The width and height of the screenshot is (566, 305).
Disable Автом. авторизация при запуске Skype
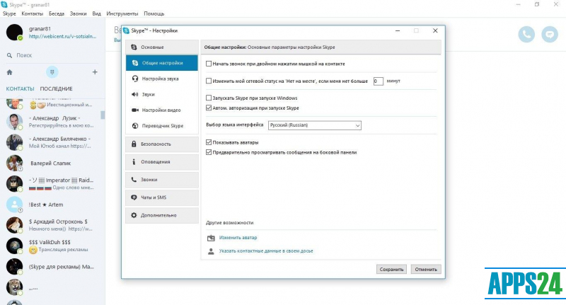click(x=208, y=108)
